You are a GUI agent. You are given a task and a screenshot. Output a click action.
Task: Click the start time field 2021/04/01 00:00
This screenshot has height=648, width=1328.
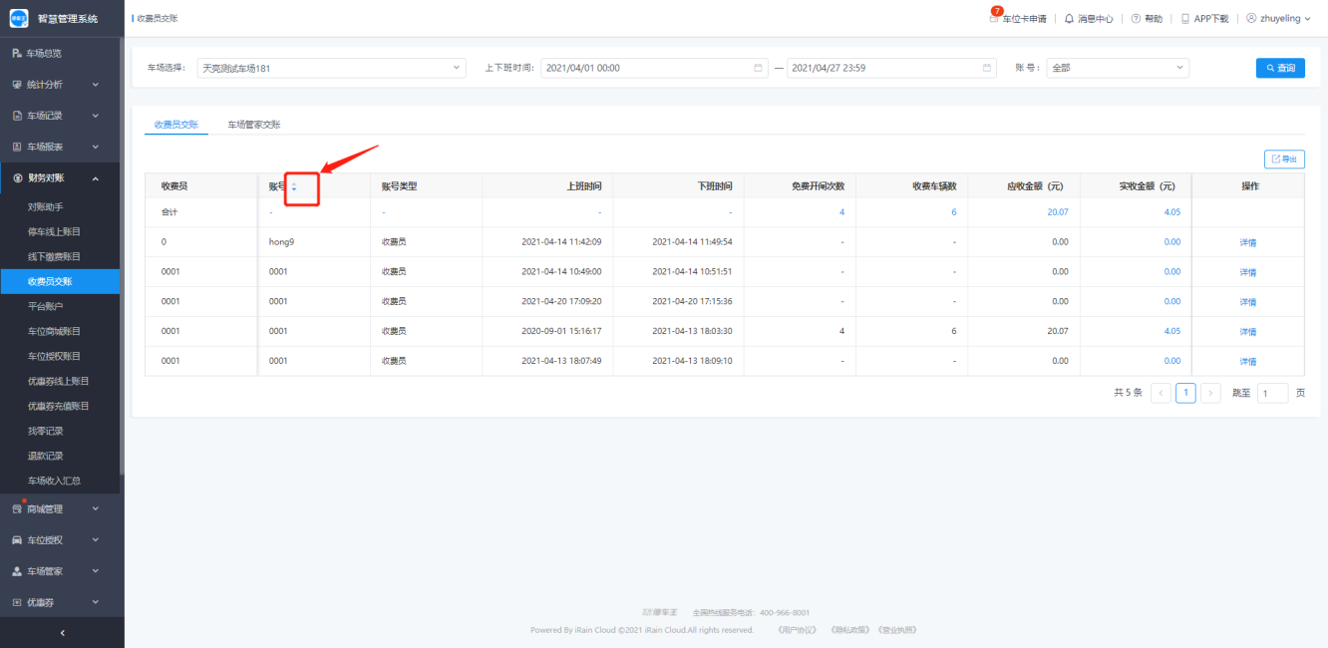pyautogui.click(x=654, y=68)
